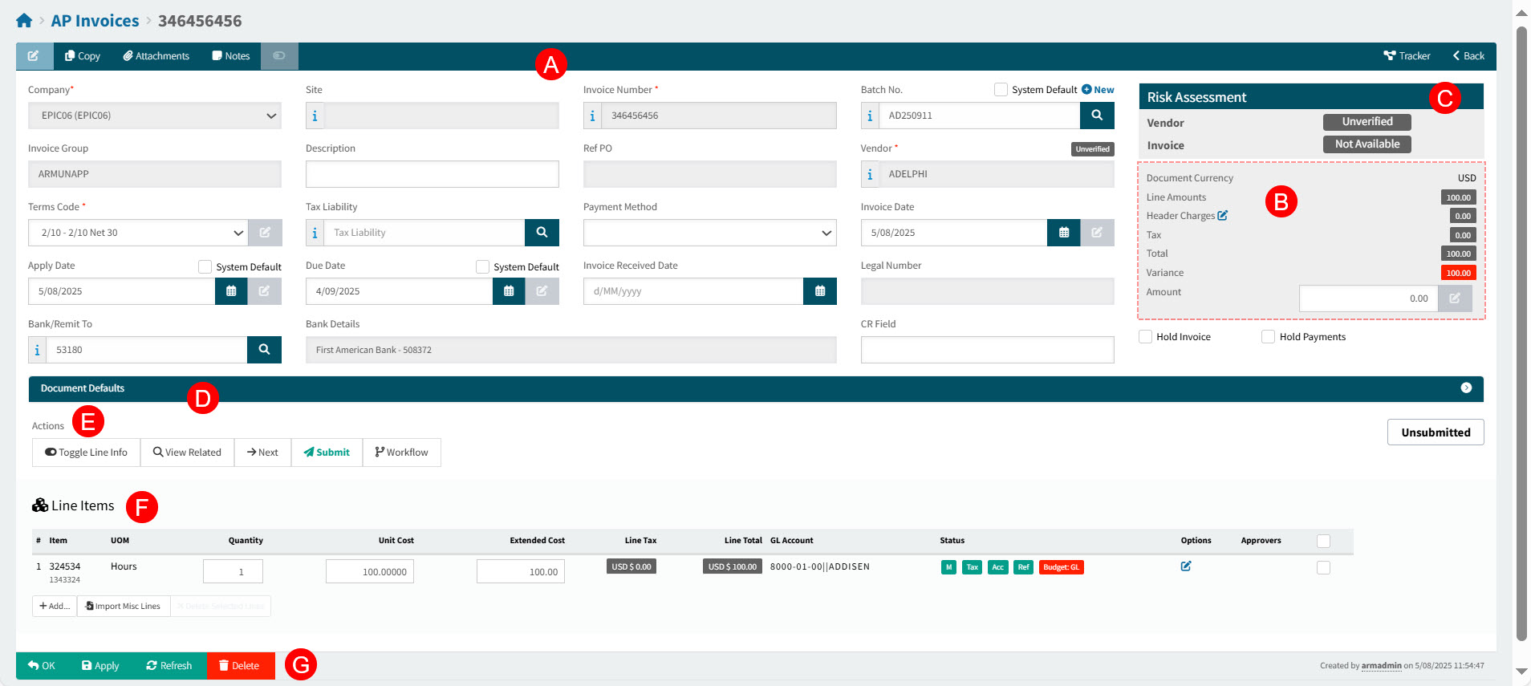Screen dimensions: 1531x686
Task: Open the Attachments tab
Action: [156, 56]
